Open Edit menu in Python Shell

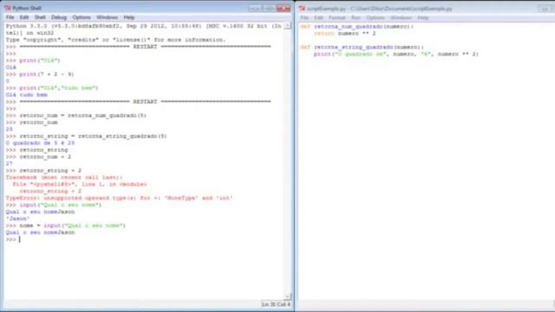coord(24,17)
